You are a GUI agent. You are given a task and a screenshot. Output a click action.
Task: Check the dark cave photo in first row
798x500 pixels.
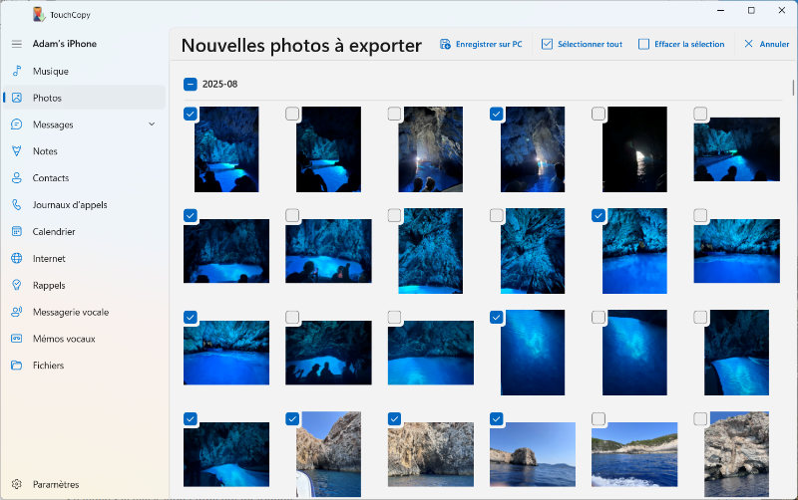[x=598, y=114]
